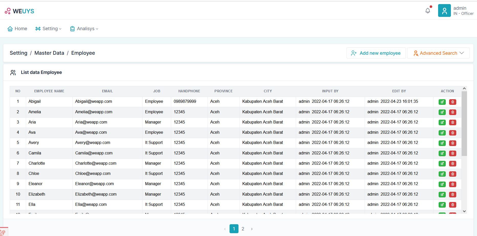
Task: Go to page 2 of pagination
Action: 243,229
